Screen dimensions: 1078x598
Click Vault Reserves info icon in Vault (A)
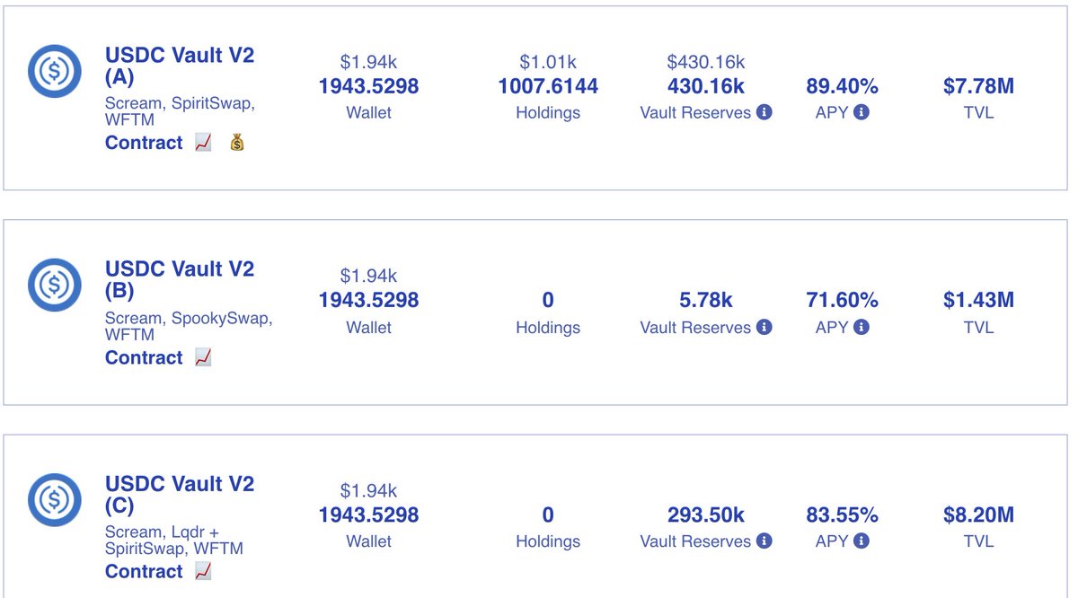point(764,113)
